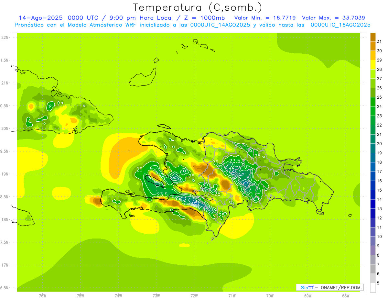
Task: Select the "Valor Min. = 16.7719" text
Action: point(265,18)
